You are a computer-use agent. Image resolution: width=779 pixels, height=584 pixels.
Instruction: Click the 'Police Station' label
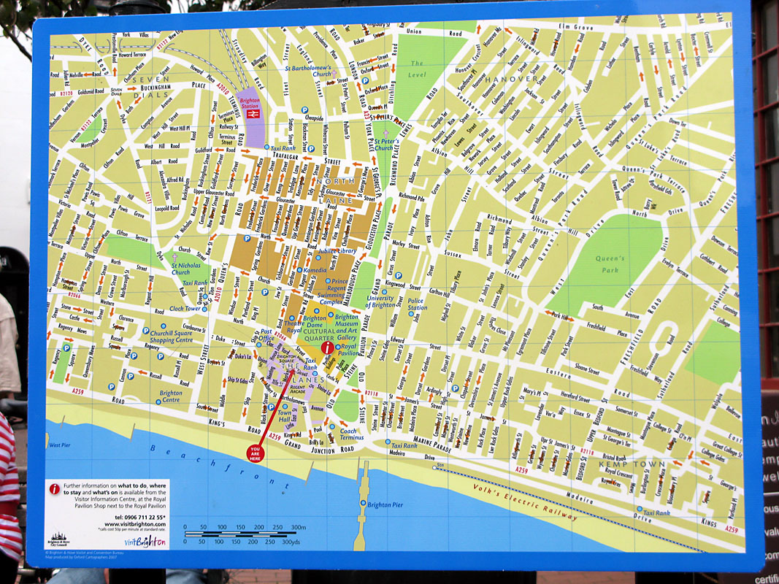pyautogui.click(x=418, y=304)
